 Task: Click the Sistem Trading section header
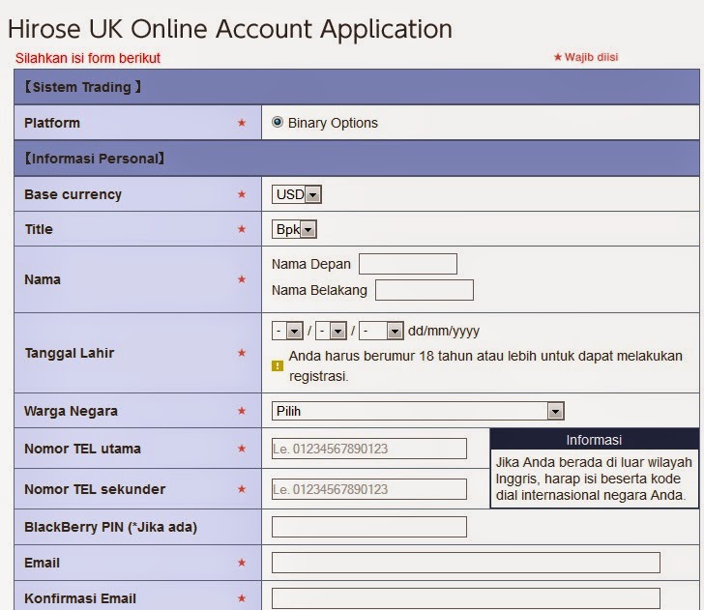(357, 87)
